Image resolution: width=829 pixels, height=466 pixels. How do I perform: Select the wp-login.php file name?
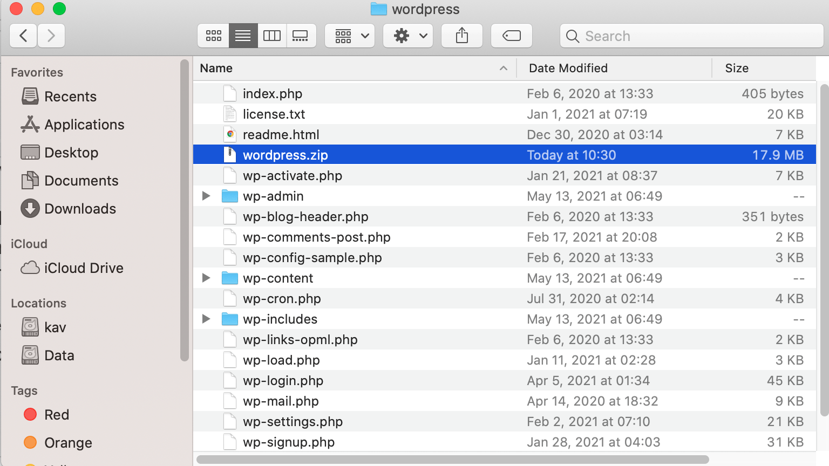(x=283, y=381)
